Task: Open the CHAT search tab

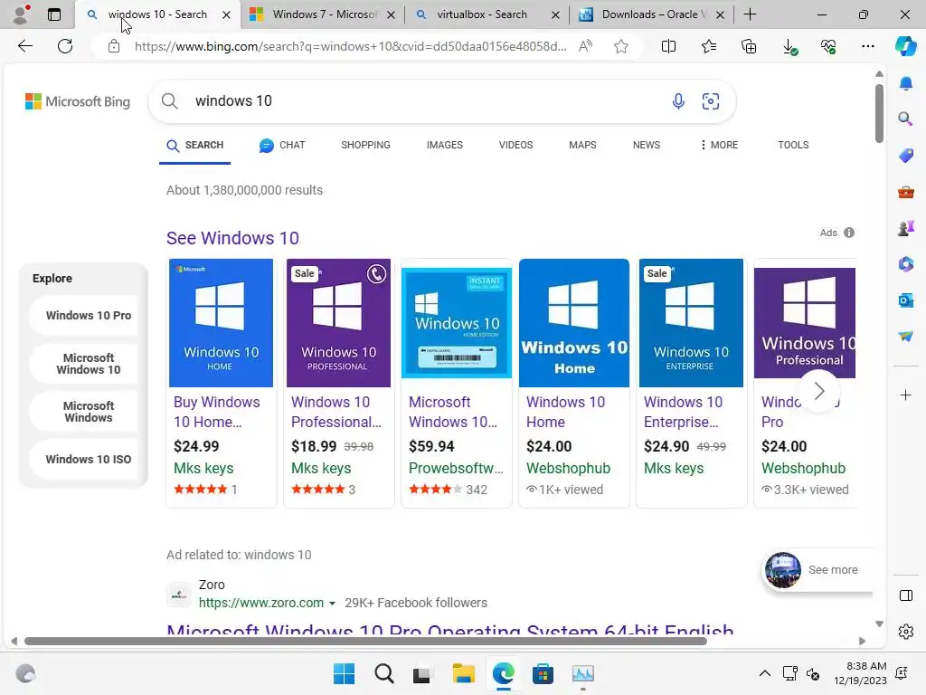Action: 282,145
